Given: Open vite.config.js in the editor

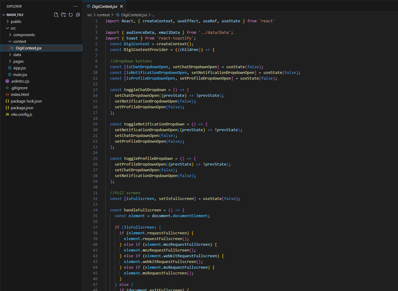Looking at the screenshot, I should (x=21, y=115).
